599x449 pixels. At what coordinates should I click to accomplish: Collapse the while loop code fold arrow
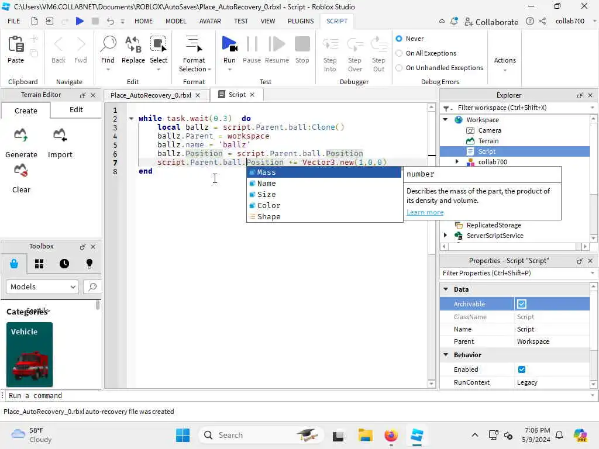[131, 118]
